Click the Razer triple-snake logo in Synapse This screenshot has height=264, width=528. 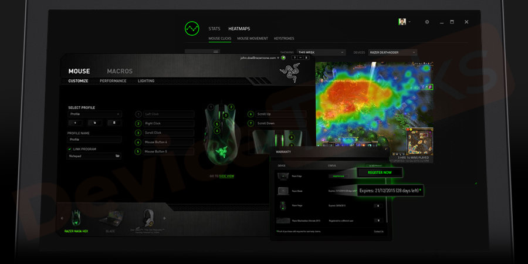pyautogui.click(x=289, y=73)
